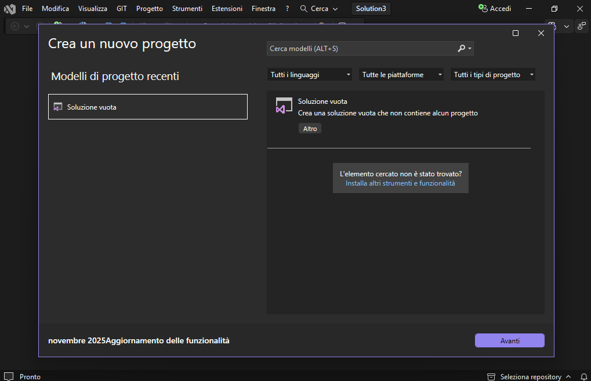Click Seleziona repository in status bar
The width and height of the screenshot is (591, 381).
click(531, 376)
